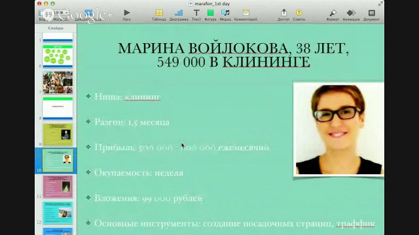This screenshot has width=419, height=235.
Task: Click the green zoom window button
Action: point(52,4)
